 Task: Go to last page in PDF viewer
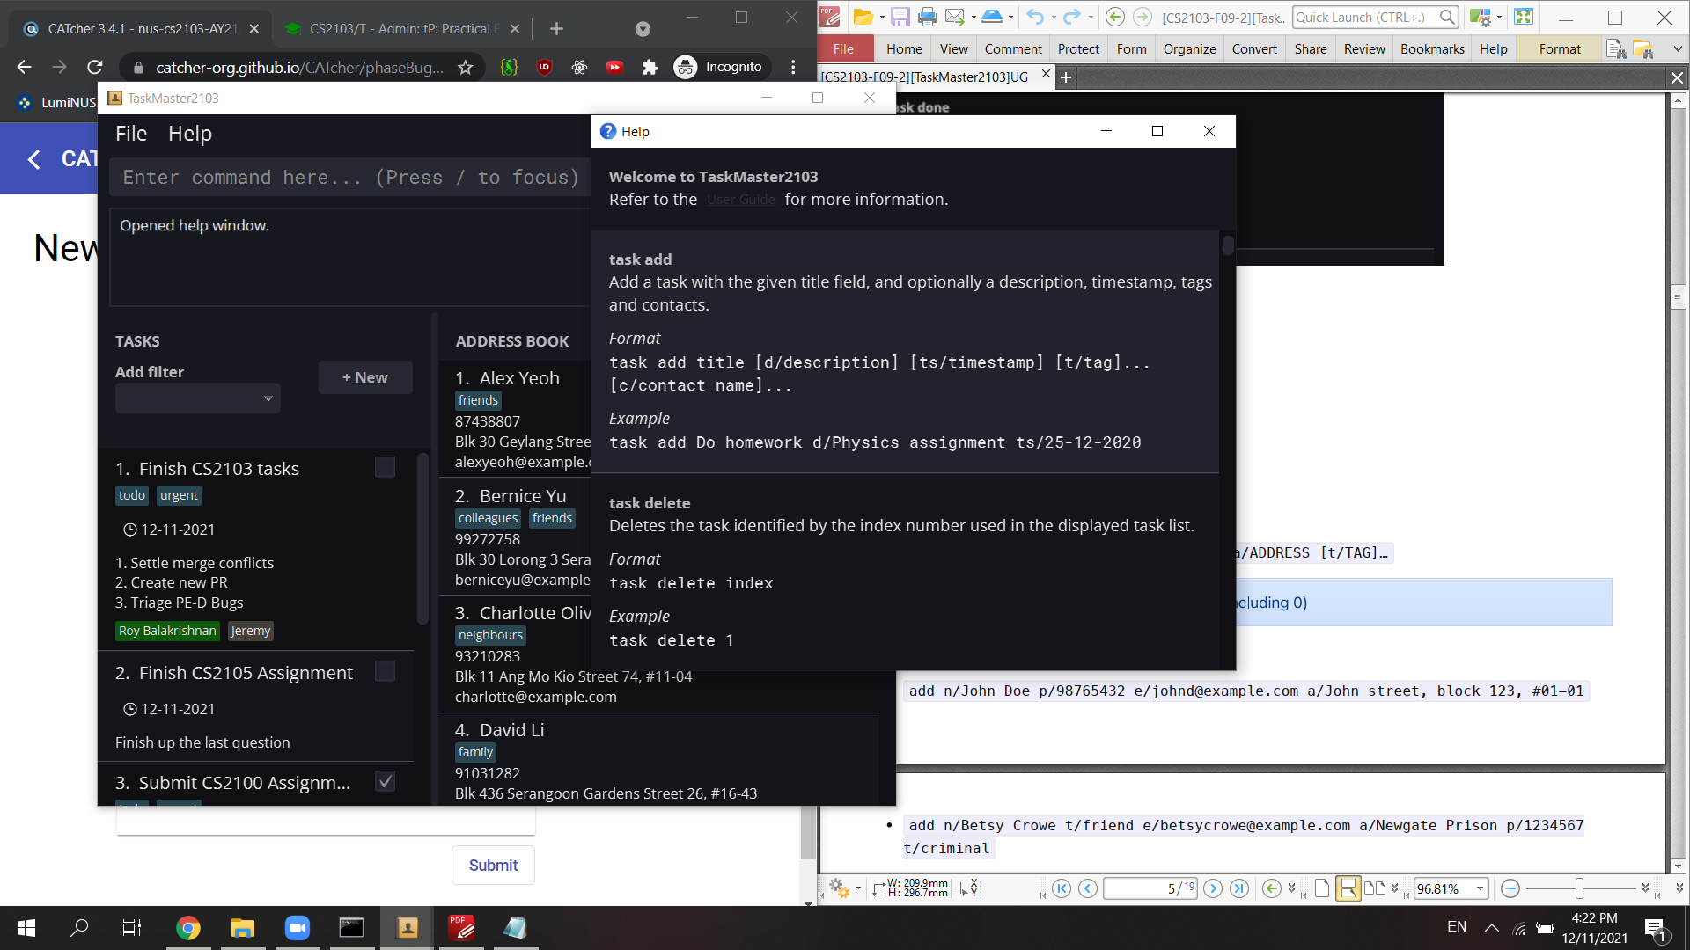point(1239,888)
